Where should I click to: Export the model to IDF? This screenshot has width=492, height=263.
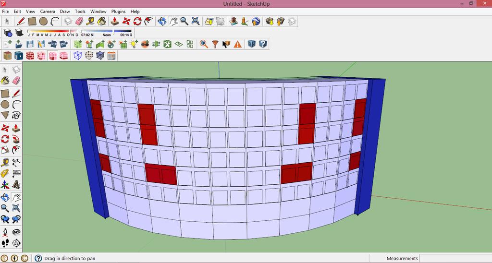click(64, 44)
